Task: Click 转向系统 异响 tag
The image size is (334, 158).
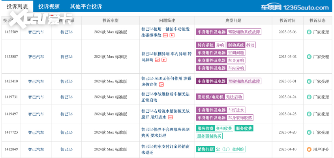Action: click(211, 45)
